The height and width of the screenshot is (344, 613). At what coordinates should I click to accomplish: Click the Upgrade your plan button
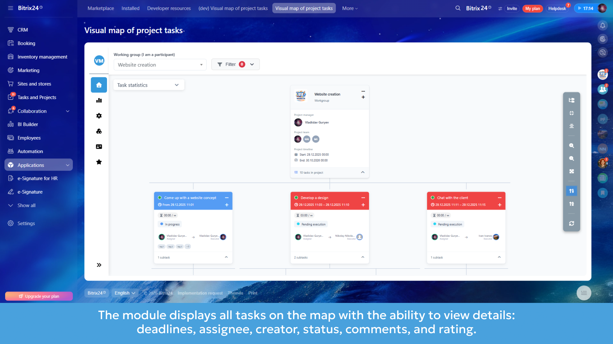coord(39,296)
